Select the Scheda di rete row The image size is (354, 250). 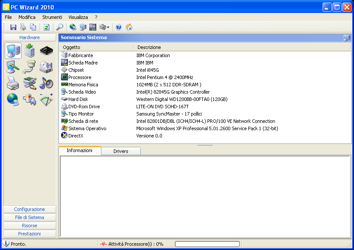(205, 121)
